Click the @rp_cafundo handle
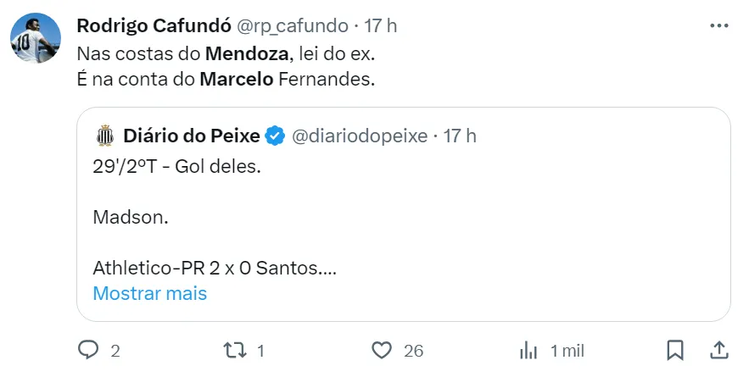The width and height of the screenshot is (749, 377). point(286,25)
